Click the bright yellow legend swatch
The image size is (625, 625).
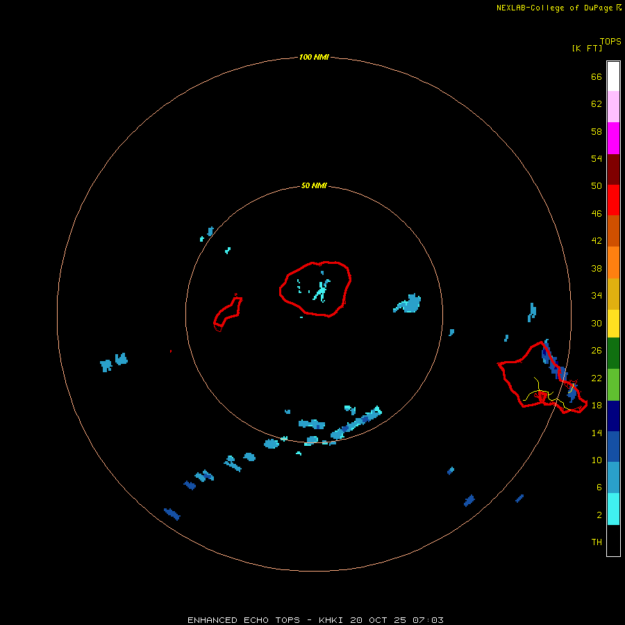tap(613, 324)
